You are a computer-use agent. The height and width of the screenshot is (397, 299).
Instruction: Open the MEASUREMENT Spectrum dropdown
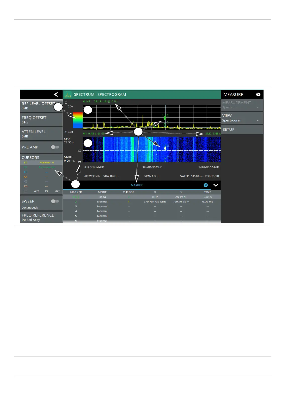coord(242,105)
